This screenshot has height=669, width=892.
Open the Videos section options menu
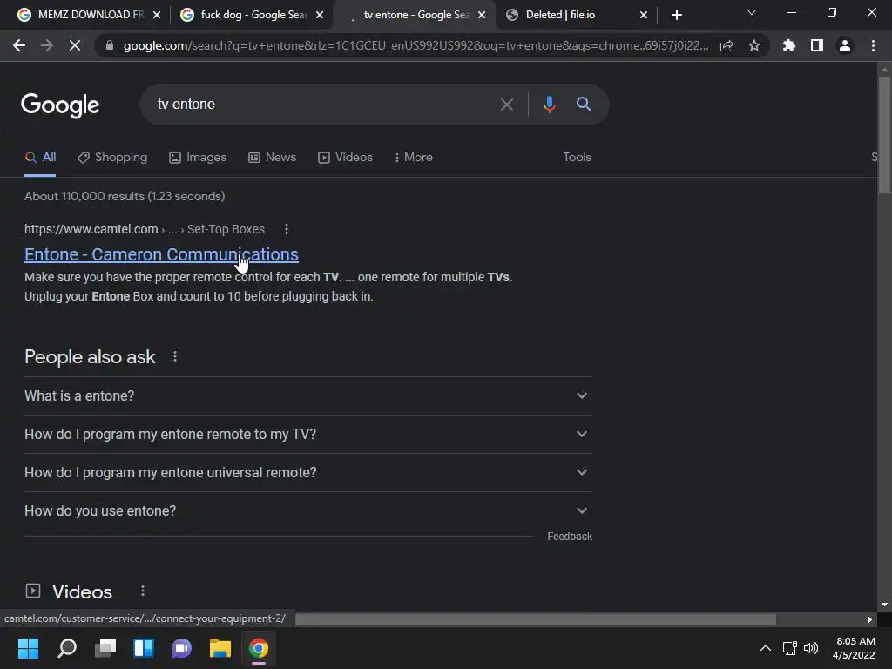click(142, 591)
